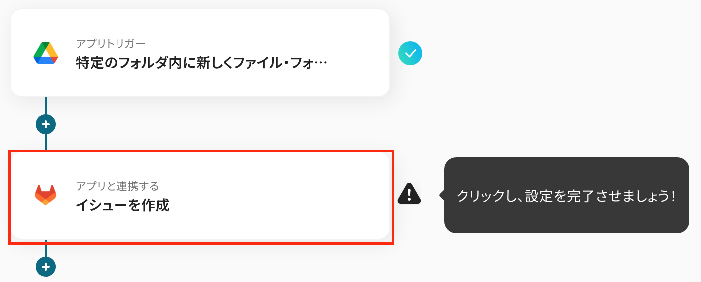
Task: Click connector line below the trigger card
Action: pyautogui.click(x=46, y=106)
